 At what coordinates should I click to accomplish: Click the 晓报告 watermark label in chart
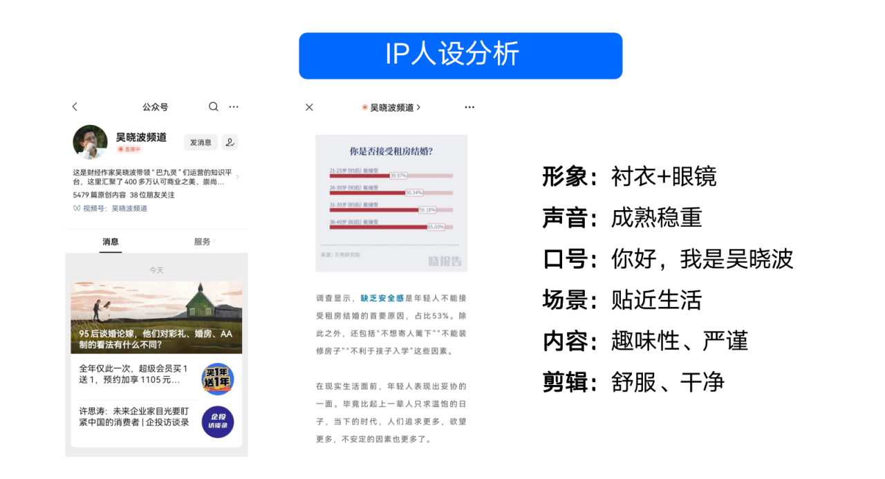(445, 261)
